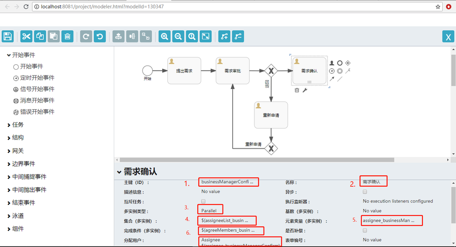Click the timer-event quick-add icon
The image size is (456, 247).
point(332,71)
